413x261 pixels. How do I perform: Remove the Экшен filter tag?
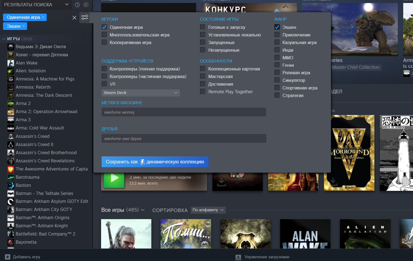24,26
